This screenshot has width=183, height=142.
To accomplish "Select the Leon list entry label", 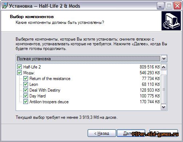I will 34,84.
